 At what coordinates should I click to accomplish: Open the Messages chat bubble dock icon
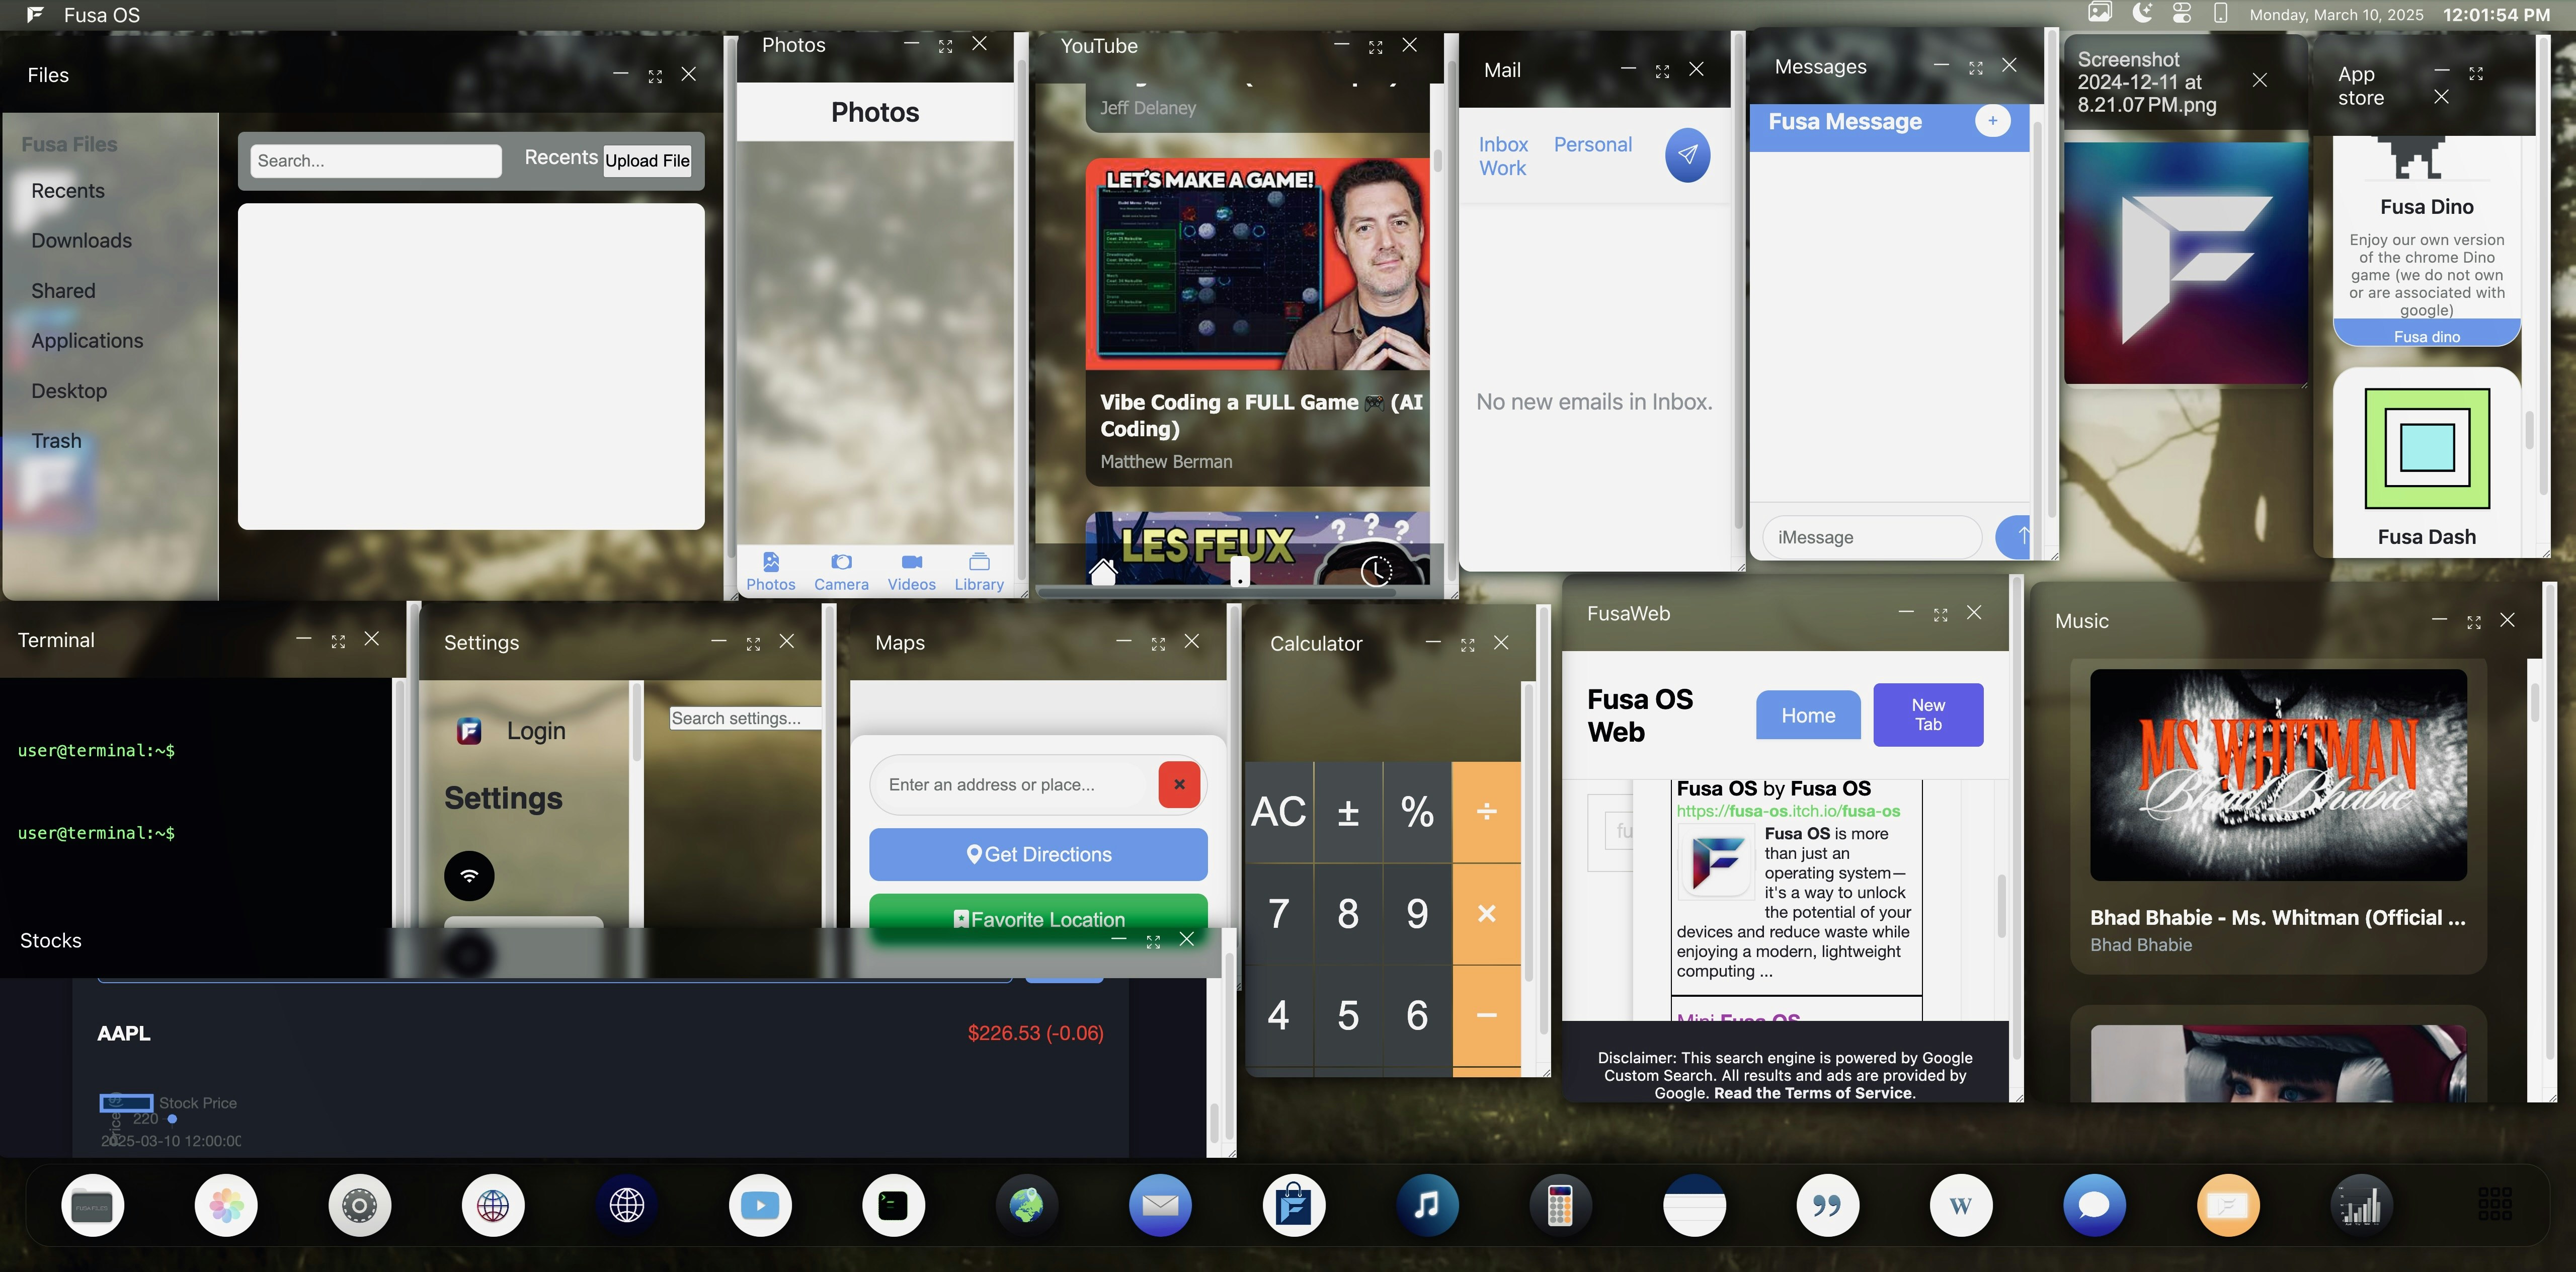tap(2094, 1205)
